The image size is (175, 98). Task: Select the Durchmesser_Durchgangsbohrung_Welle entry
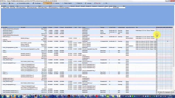(30, 49)
